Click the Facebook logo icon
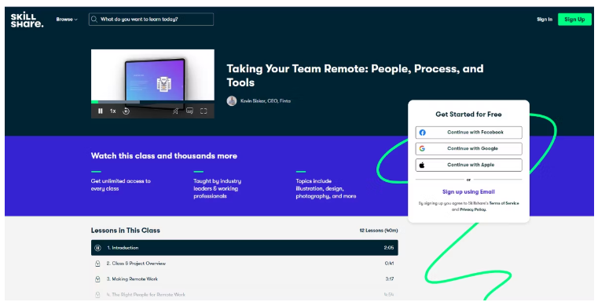Image resolution: width=598 pixels, height=302 pixels. (422, 133)
